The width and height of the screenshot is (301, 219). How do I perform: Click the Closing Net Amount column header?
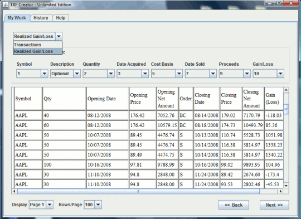[x=253, y=99]
